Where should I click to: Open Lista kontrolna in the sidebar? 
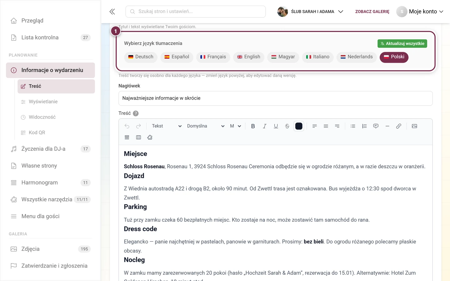click(x=50, y=37)
